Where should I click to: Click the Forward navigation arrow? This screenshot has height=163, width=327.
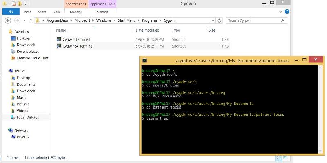coord(17,20)
